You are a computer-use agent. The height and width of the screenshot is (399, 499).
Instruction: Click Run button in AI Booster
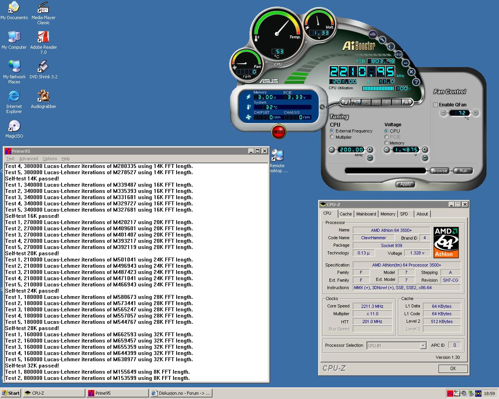pyautogui.click(x=463, y=171)
